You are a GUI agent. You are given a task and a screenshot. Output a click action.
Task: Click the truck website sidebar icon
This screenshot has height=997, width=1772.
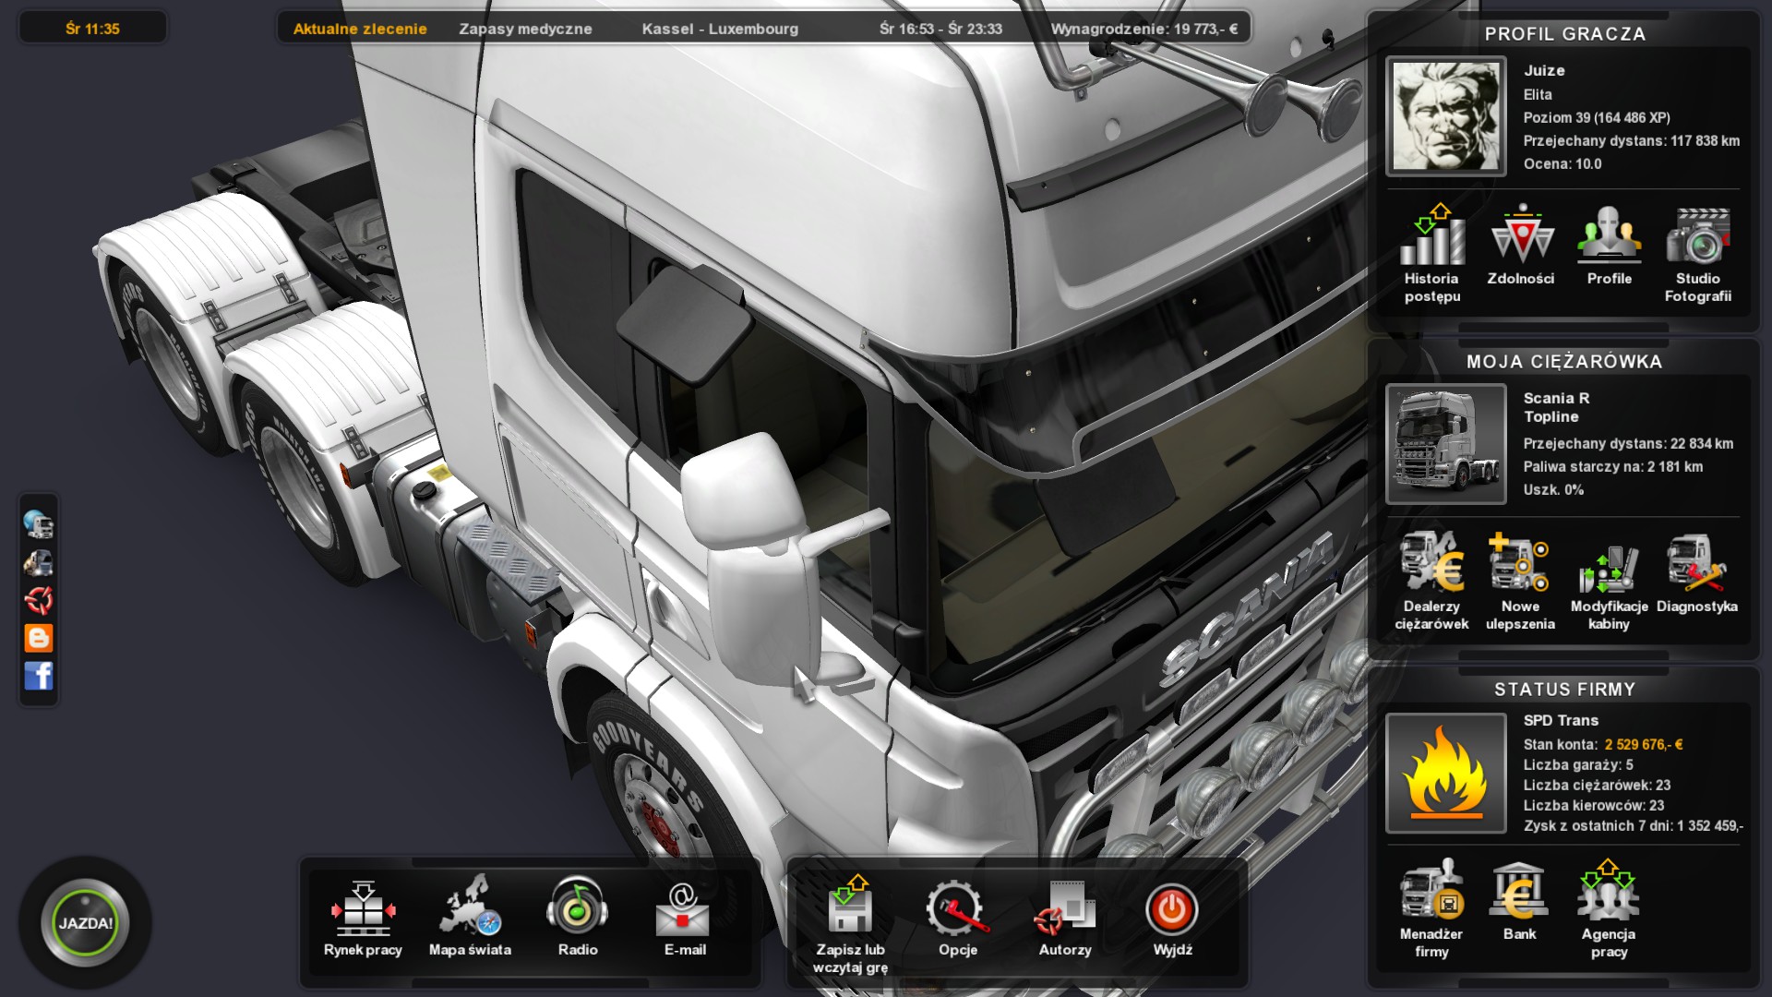(x=39, y=562)
